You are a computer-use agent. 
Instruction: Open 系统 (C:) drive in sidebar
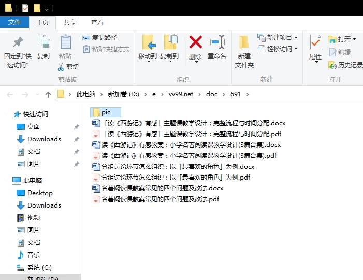(x=34, y=268)
